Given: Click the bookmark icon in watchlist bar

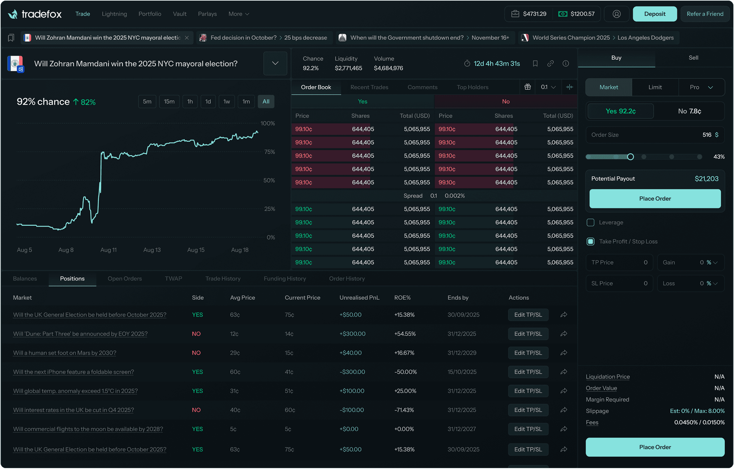Looking at the screenshot, I should [11, 38].
